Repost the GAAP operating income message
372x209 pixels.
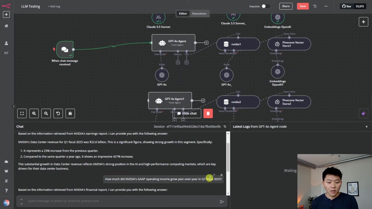(214, 175)
